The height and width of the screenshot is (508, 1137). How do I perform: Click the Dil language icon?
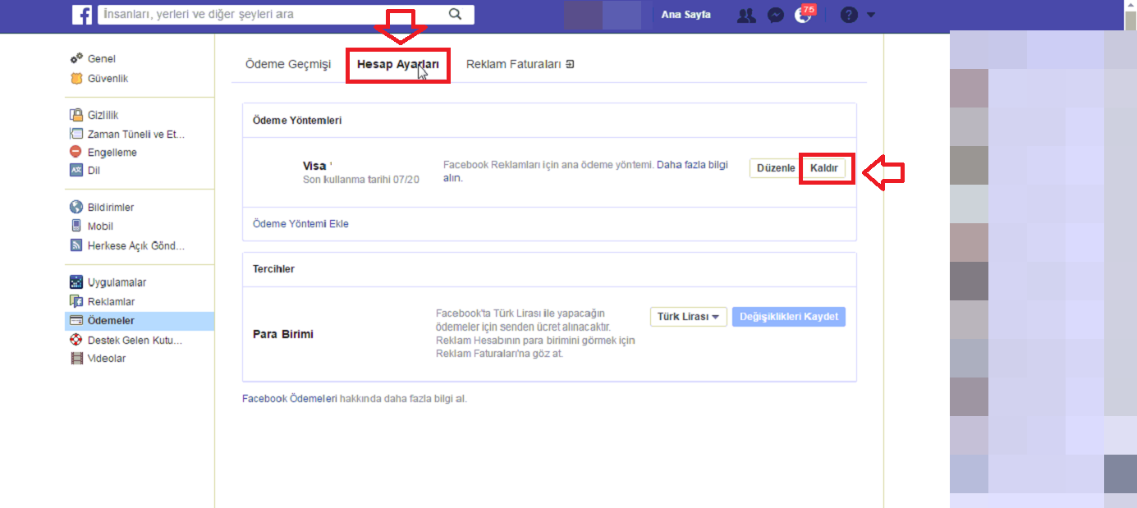[x=76, y=170]
